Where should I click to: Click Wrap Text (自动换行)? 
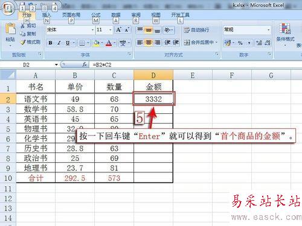coord(196,30)
